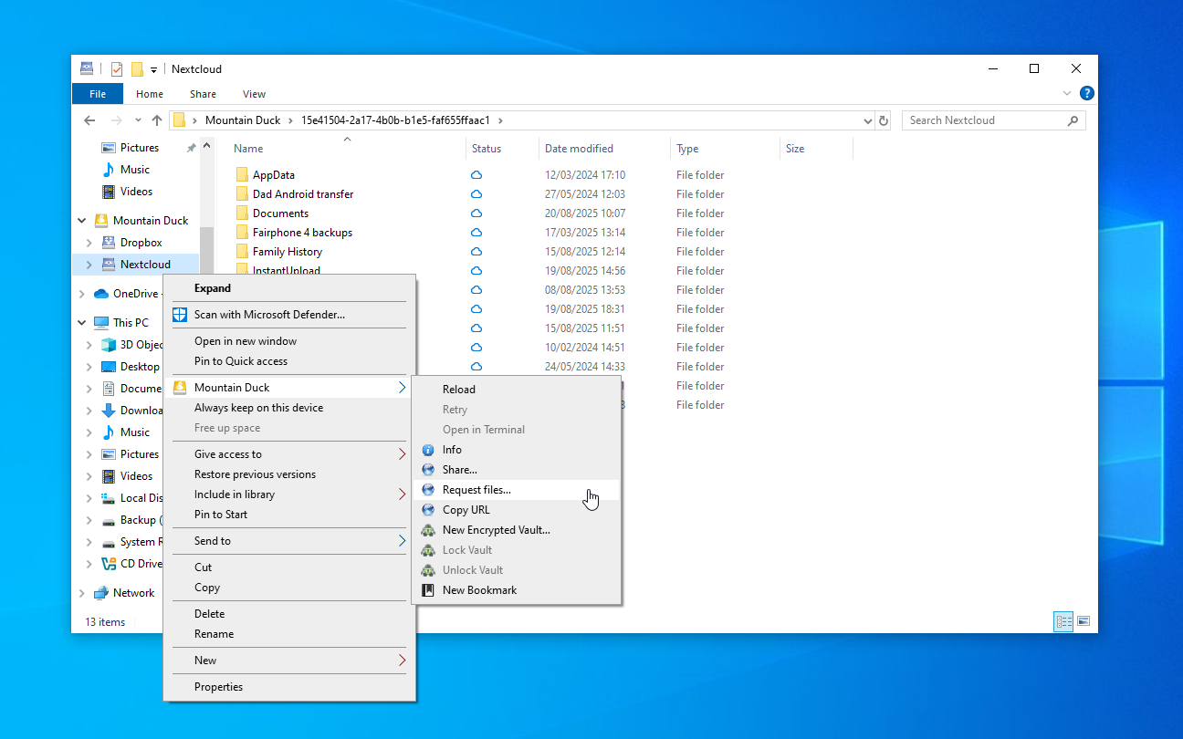Viewport: 1183px width, 739px height.
Task: Click the Microsoft Defender shield icon
Action: (x=180, y=315)
